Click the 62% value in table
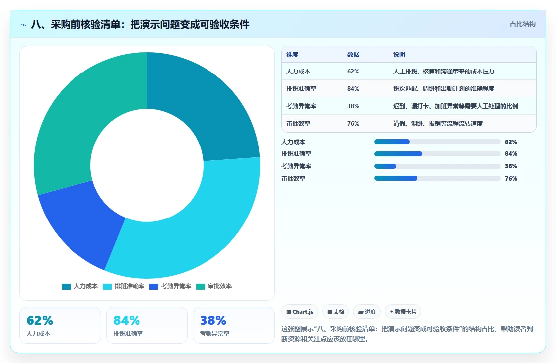This screenshot has height=363, width=556. (x=353, y=72)
